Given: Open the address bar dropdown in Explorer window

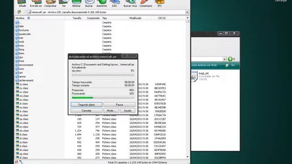Looking at the screenshot, I should [x=224, y=59].
